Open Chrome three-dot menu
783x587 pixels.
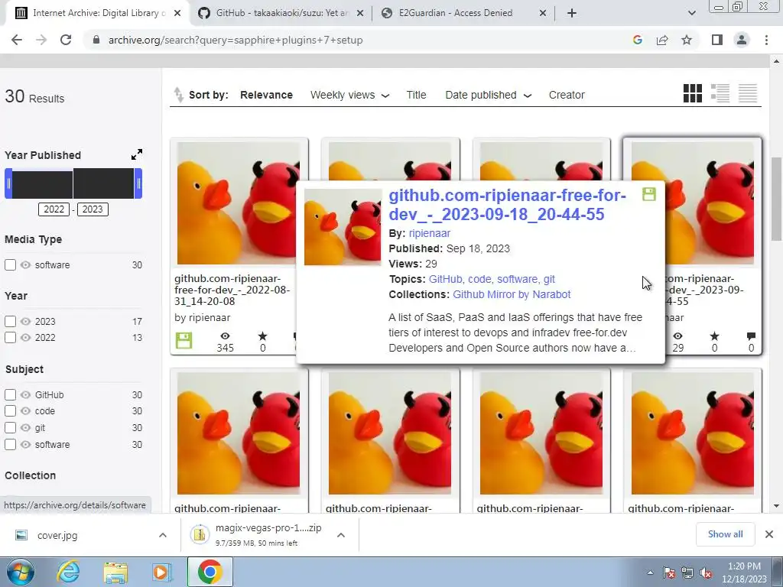(766, 40)
